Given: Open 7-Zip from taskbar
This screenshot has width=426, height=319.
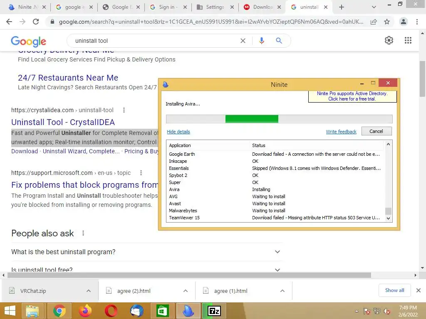Looking at the screenshot, I should point(214,311).
